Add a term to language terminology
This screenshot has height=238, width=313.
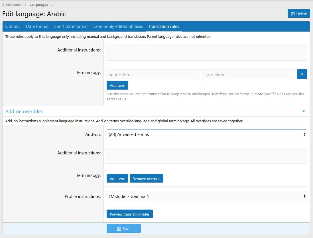(117, 85)
